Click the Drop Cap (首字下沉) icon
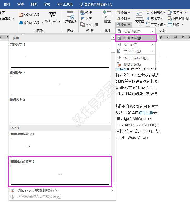The image size is (190, 209). tap(147, 24)
